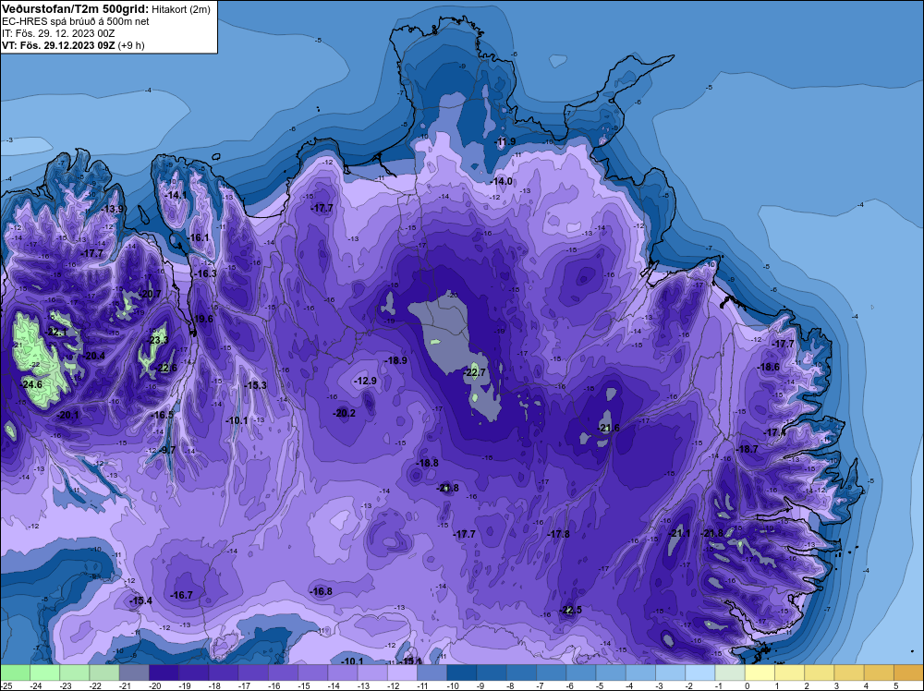924x691 pixels.
Task: Click the -20.2 temperature label
Action: [x=344, y=413]
